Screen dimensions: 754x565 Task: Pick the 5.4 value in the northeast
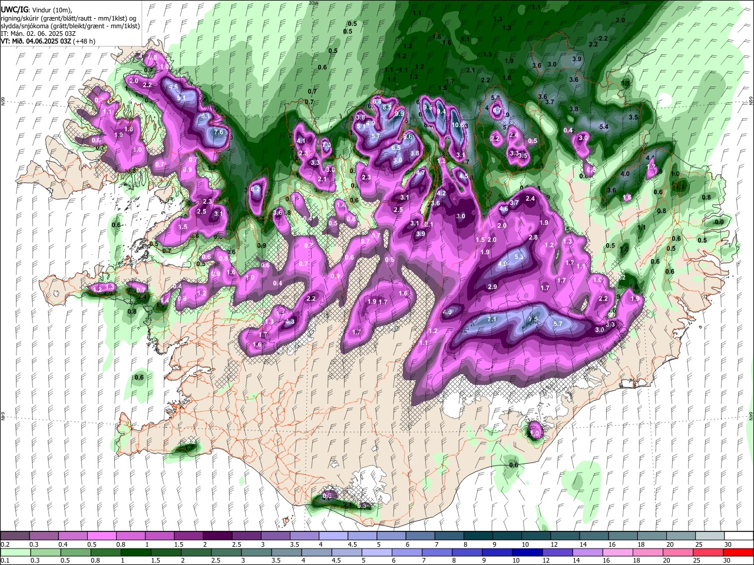(604, 127)
